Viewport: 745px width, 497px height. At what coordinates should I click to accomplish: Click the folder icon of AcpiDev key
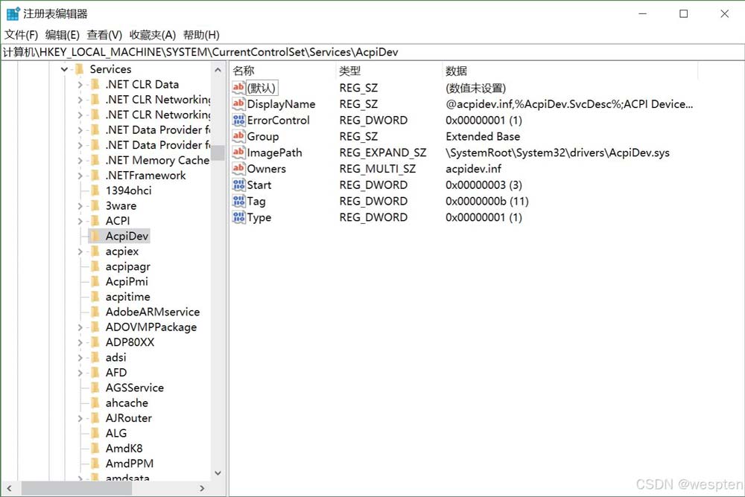point(95,237)
